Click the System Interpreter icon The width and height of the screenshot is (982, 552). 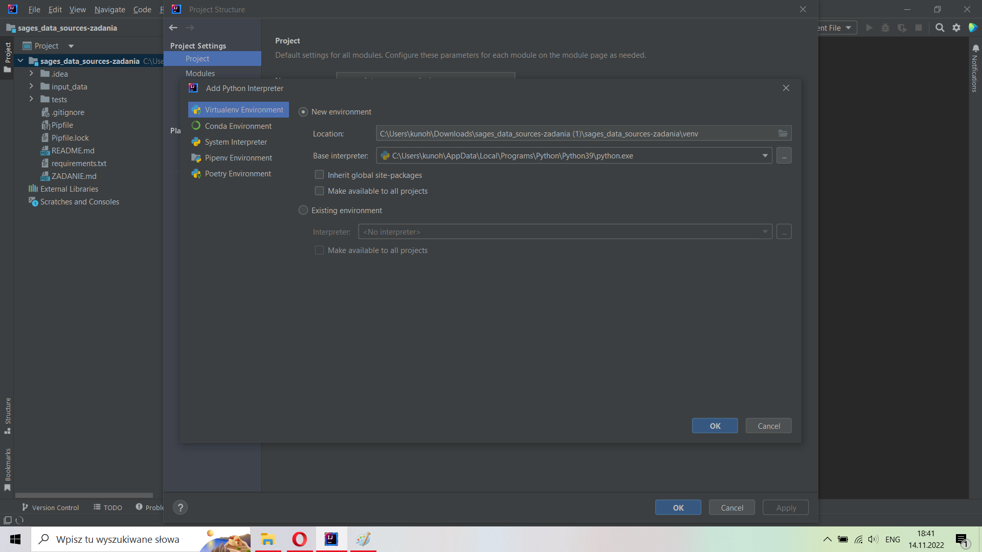pos(196,142)
